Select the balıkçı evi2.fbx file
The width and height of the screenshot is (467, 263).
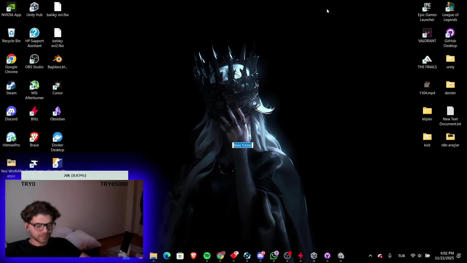click(58, 38)
